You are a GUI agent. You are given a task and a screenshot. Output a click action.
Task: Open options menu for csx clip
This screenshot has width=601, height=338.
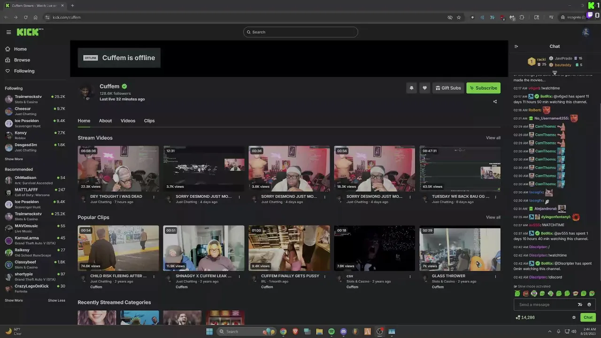[410, 277]
